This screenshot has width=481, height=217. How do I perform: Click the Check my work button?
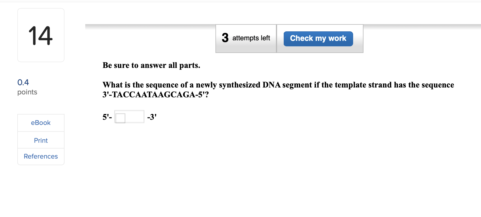point(318,38)
